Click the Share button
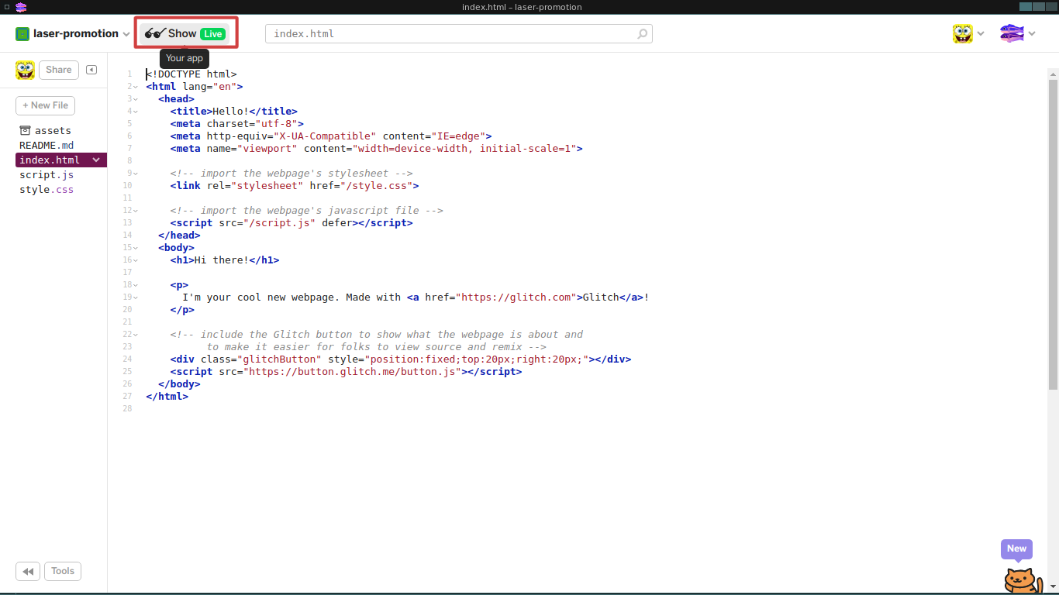 pyautogui.click(x=59, y=70)
